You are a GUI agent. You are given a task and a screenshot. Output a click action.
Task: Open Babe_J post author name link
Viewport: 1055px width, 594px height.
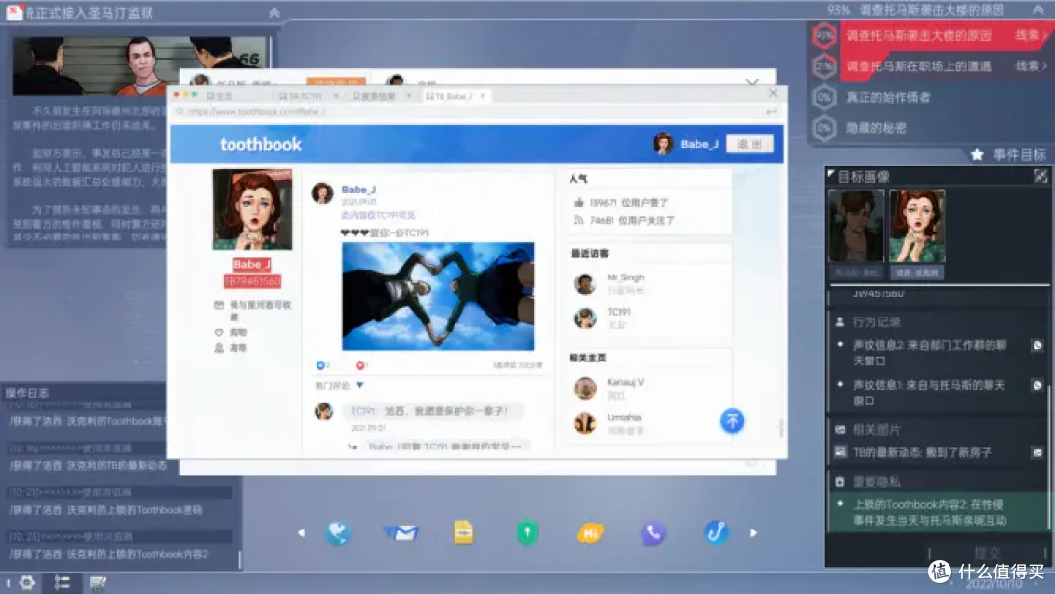point(359,190)
